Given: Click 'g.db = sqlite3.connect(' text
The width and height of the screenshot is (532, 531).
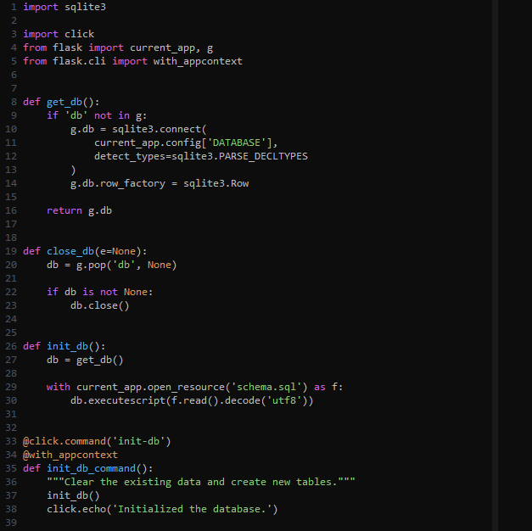Looking at the screenshot, I should click(x=138, y=129).
